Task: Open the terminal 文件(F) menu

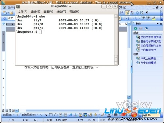Action: (x=23, y=11)
